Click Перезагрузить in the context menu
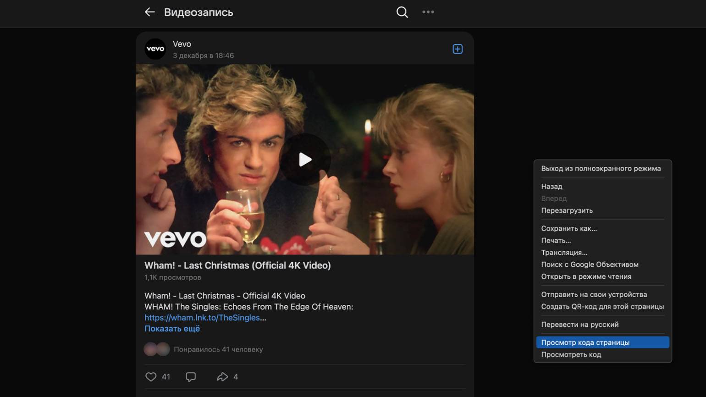This screenshot has height=397, width=706. pyautogui.click(x=567, y=210)
